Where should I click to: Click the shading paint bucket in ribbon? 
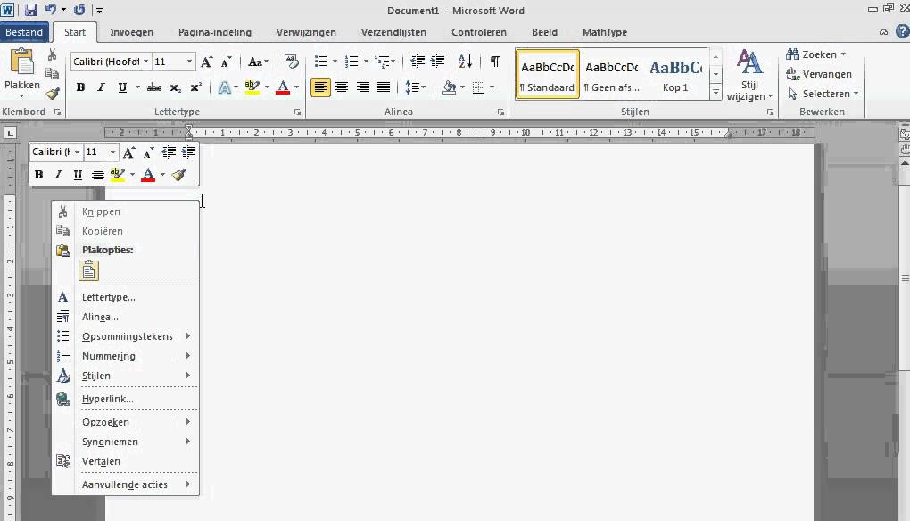click(x=449, y=87)
